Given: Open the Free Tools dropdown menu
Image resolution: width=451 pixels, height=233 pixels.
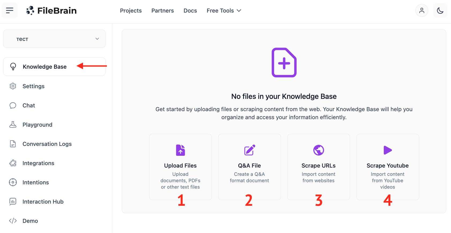Looking at the screenshot, I should tap(224, 11).
